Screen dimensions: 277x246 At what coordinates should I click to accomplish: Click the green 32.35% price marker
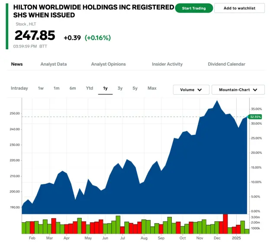[x=255, y=117]
